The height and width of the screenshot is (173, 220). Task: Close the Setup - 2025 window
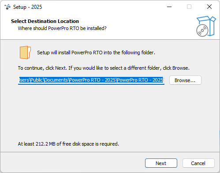(209, 7)
